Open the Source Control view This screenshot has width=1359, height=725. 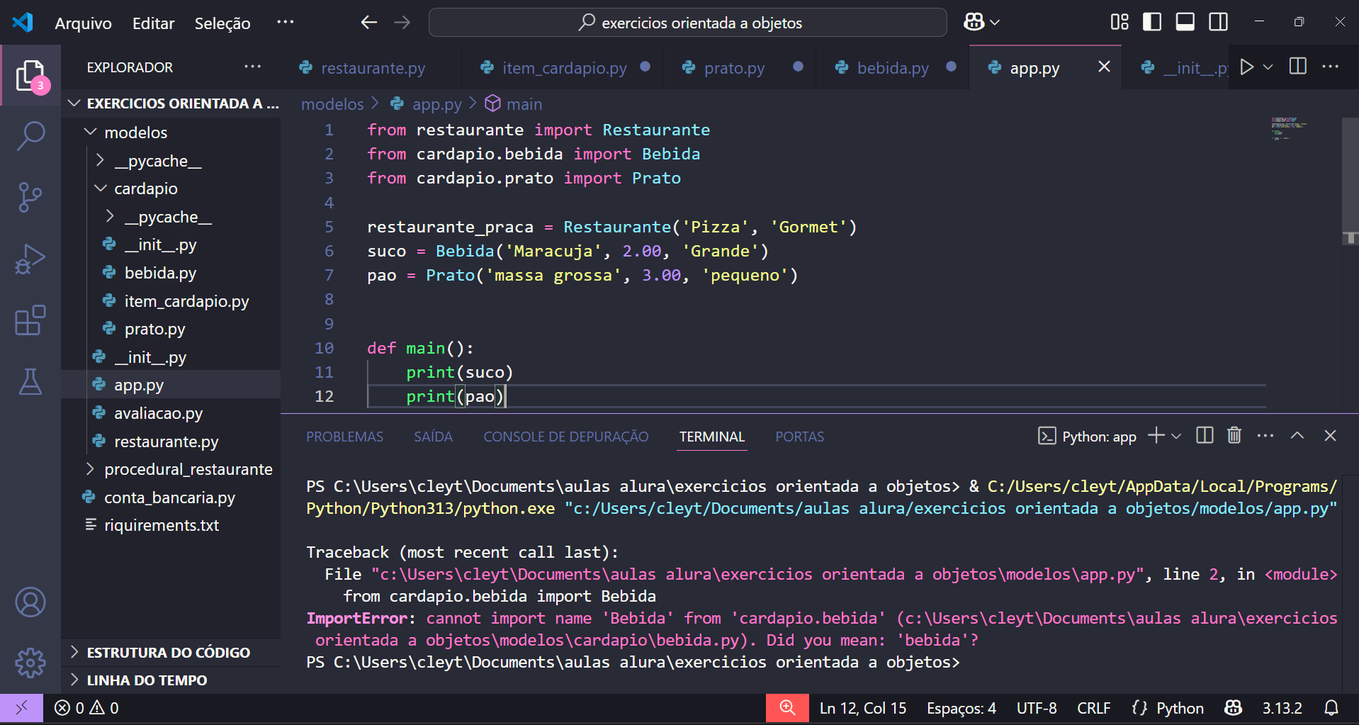point(30,197)
